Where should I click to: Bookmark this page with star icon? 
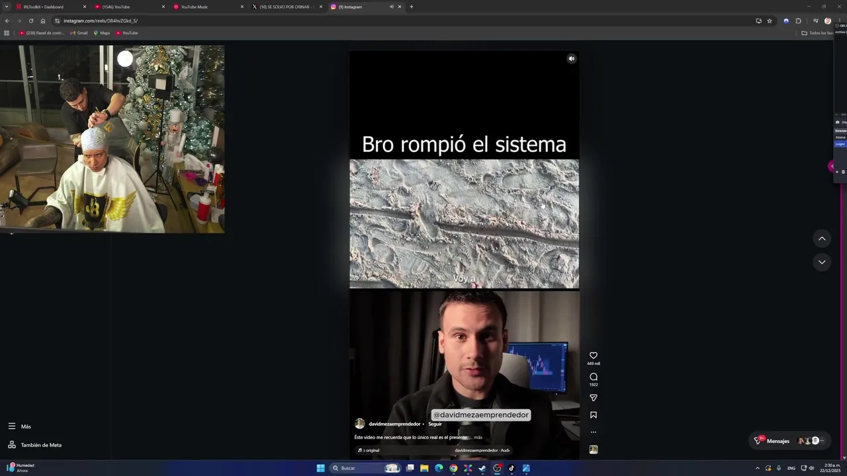coord(770,20)
